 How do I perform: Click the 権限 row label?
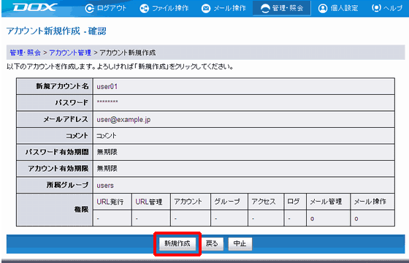pos(82,210)
